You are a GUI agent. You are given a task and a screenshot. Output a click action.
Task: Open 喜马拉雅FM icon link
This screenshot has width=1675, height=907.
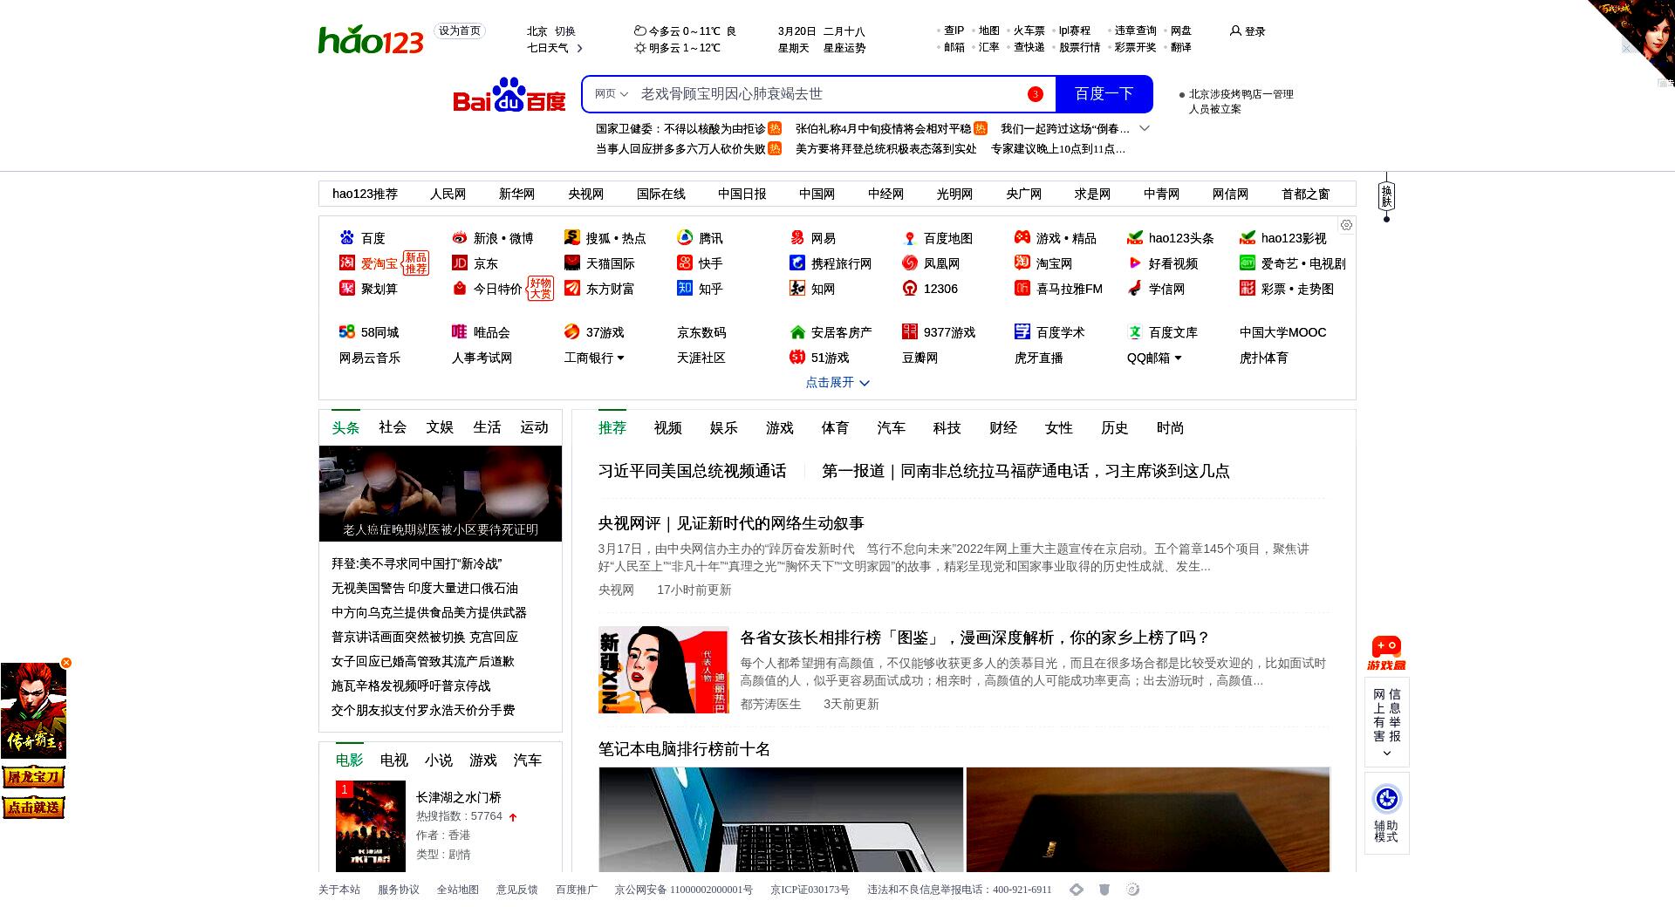click(1022, 288)
